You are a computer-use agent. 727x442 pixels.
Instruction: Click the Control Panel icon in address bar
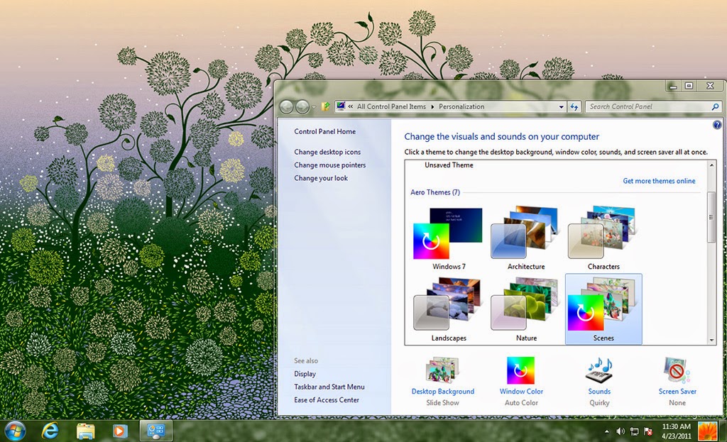(x=341, y=106)
